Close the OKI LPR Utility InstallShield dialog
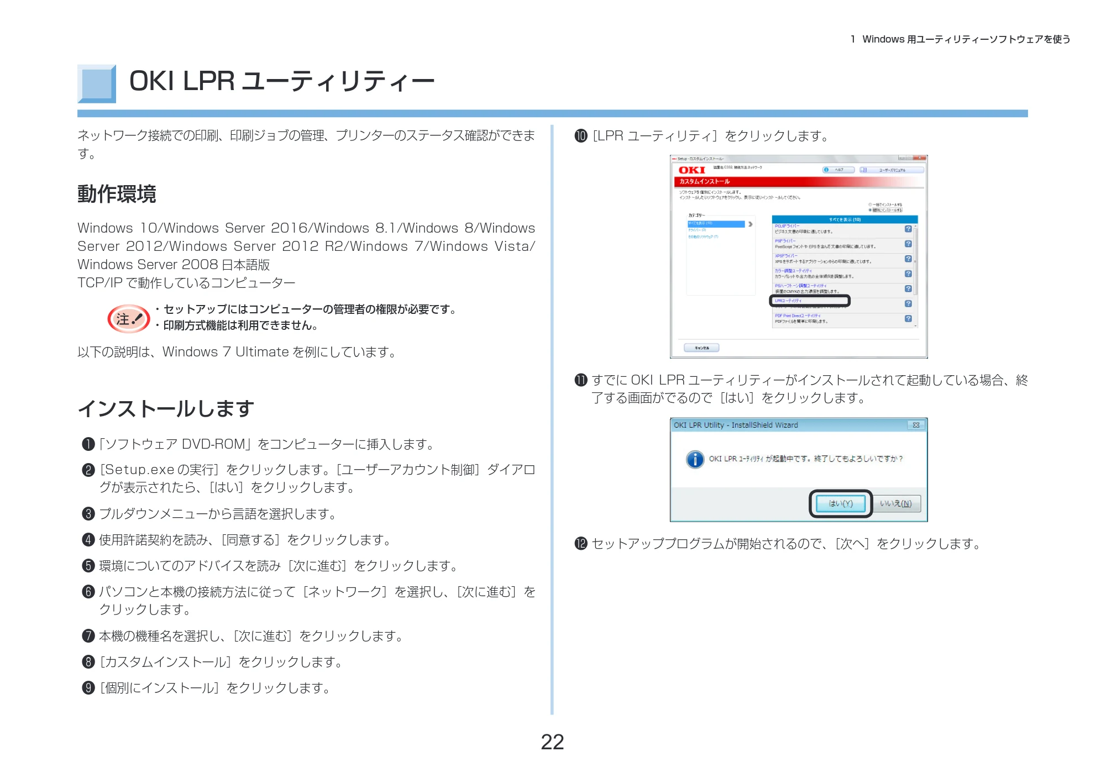 [916, 425]
